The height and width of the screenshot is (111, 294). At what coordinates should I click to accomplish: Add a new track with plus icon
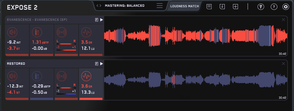click(235, 6)
